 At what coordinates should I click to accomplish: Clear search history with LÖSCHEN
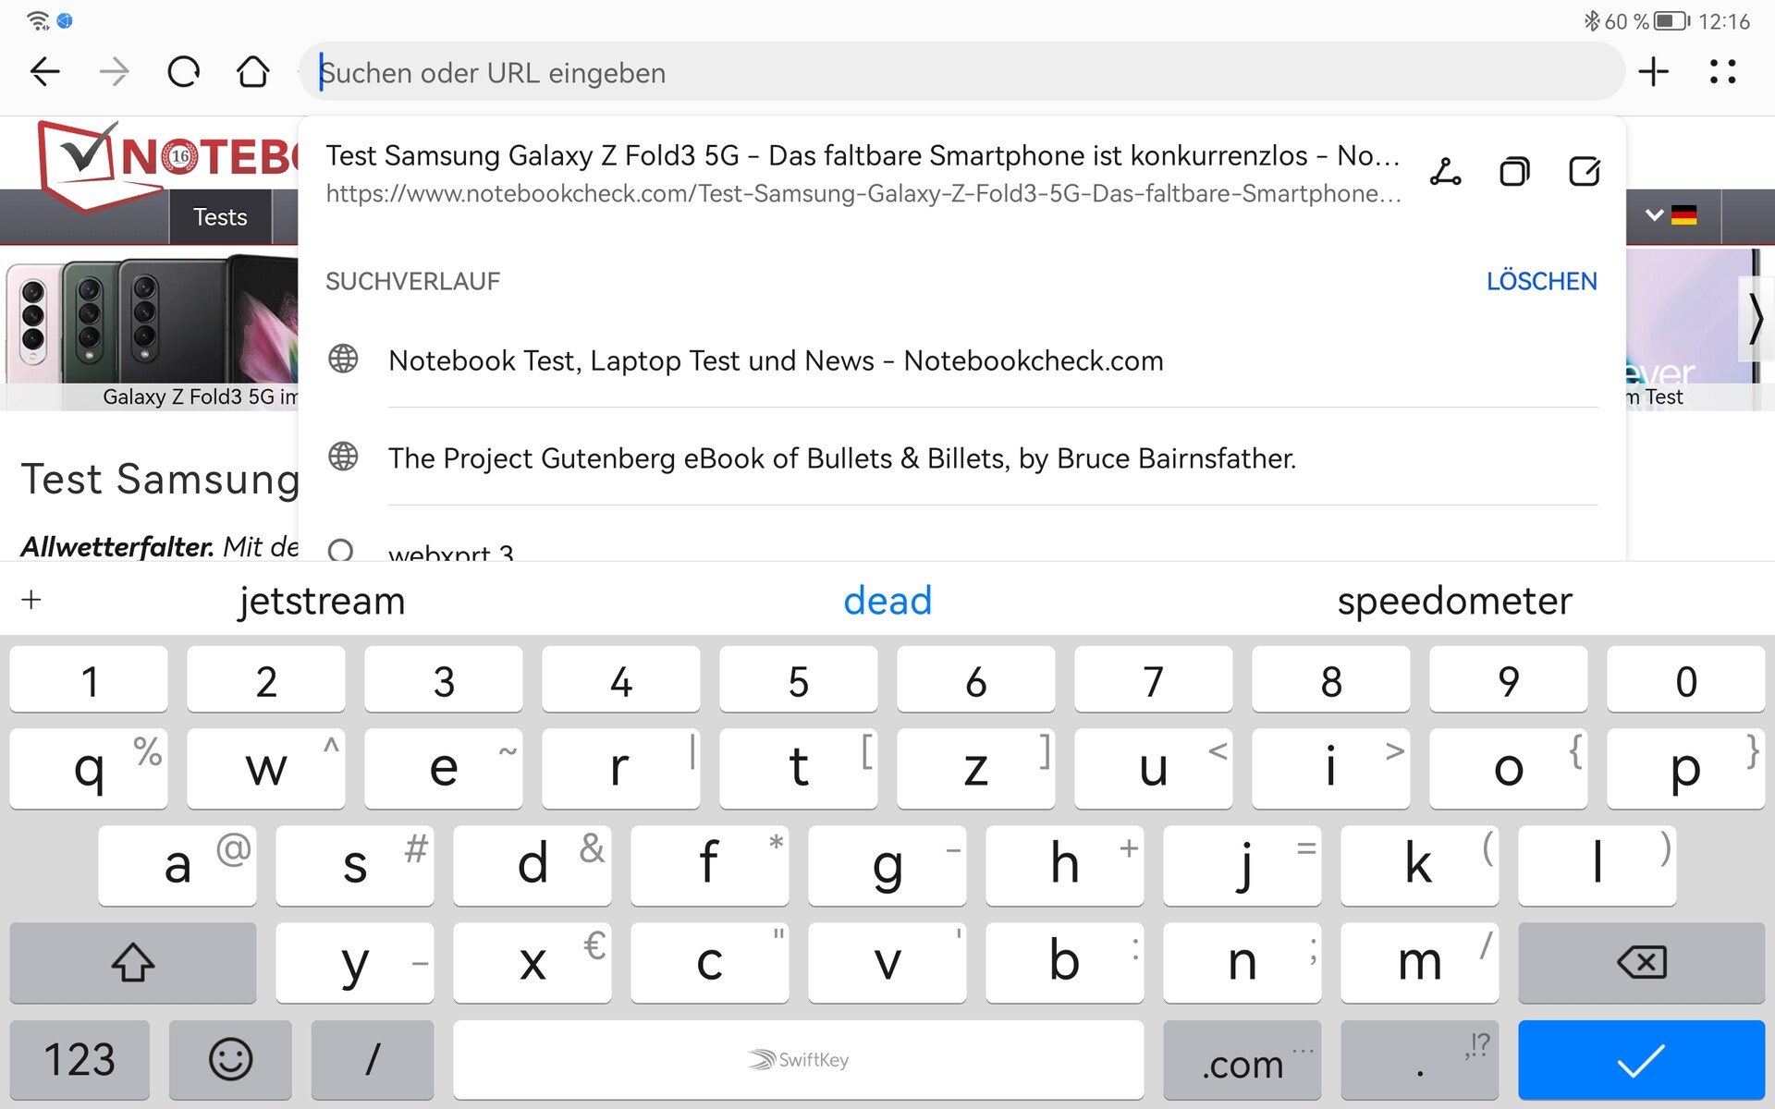[1541, 281]
